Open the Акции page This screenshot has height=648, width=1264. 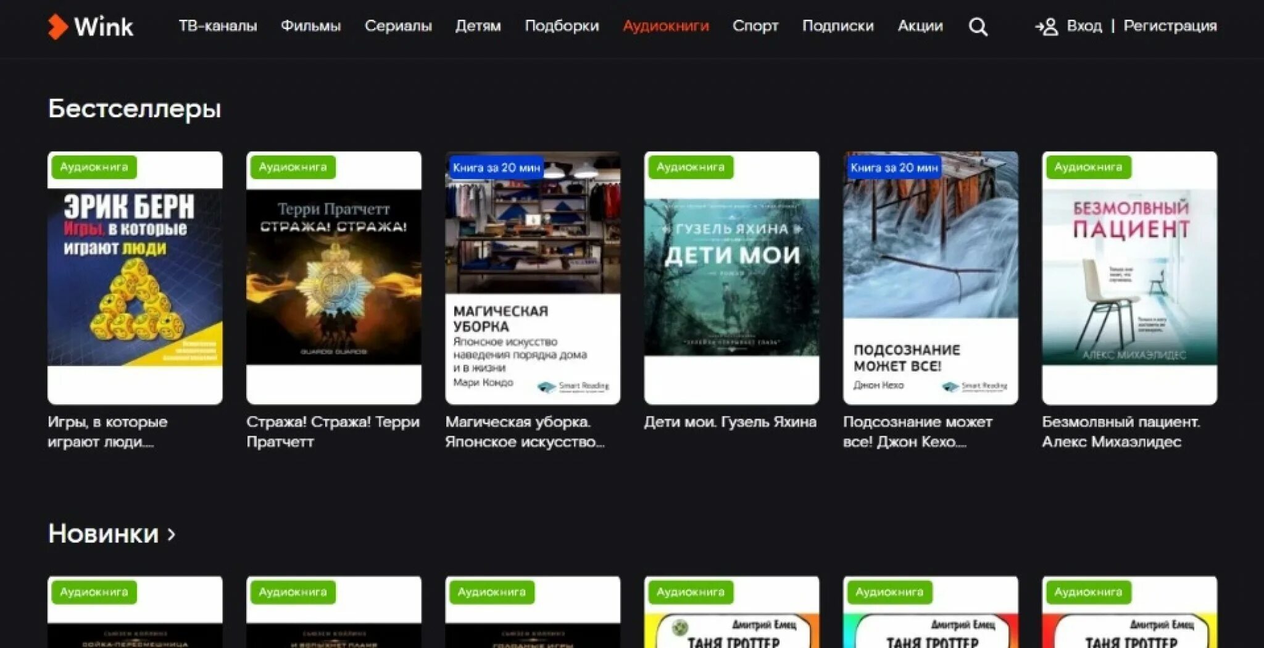(920, 26)
